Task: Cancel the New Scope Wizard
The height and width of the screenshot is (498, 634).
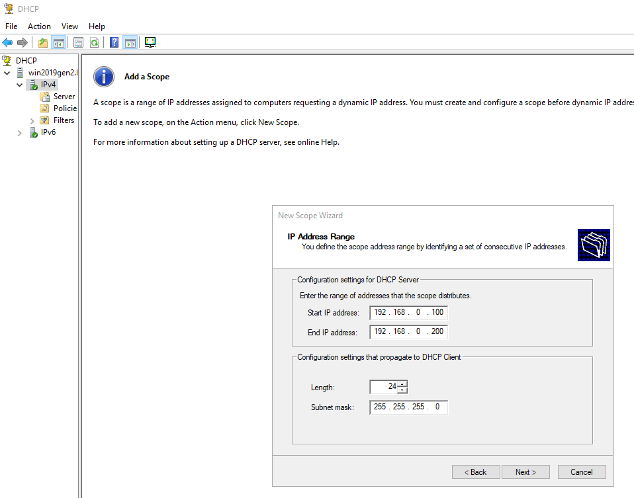Action: (582, 472)
